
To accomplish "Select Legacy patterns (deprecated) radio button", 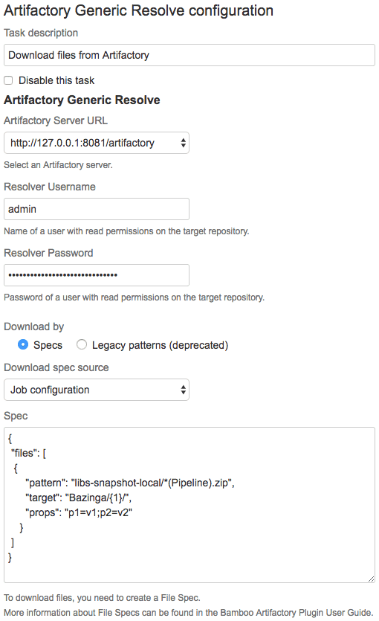I will [x=82, y=344].
